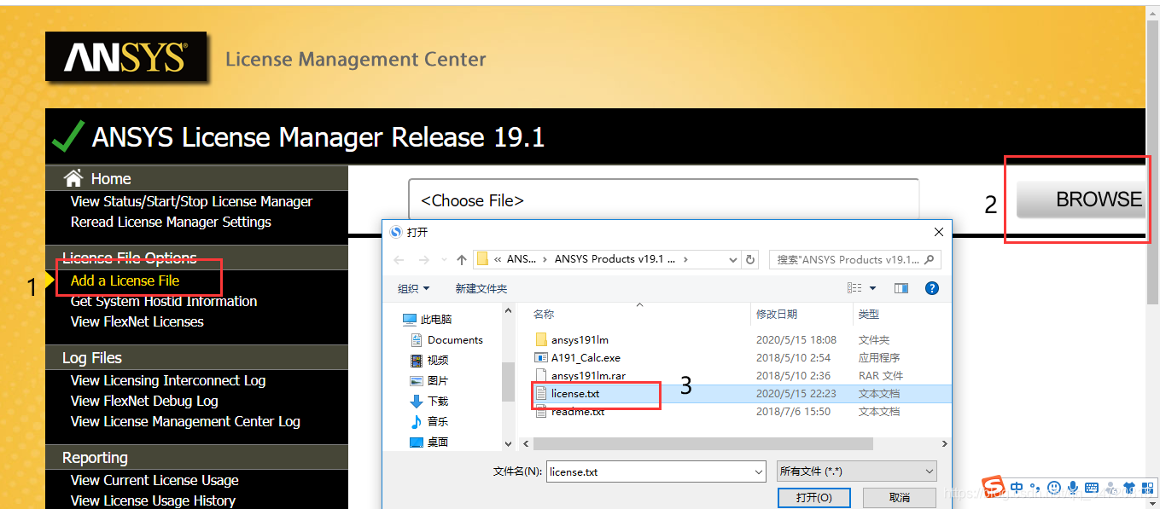Expand the file name combo box
The height and width of the screenshot is (509, 1160).
tap(759, 471)
